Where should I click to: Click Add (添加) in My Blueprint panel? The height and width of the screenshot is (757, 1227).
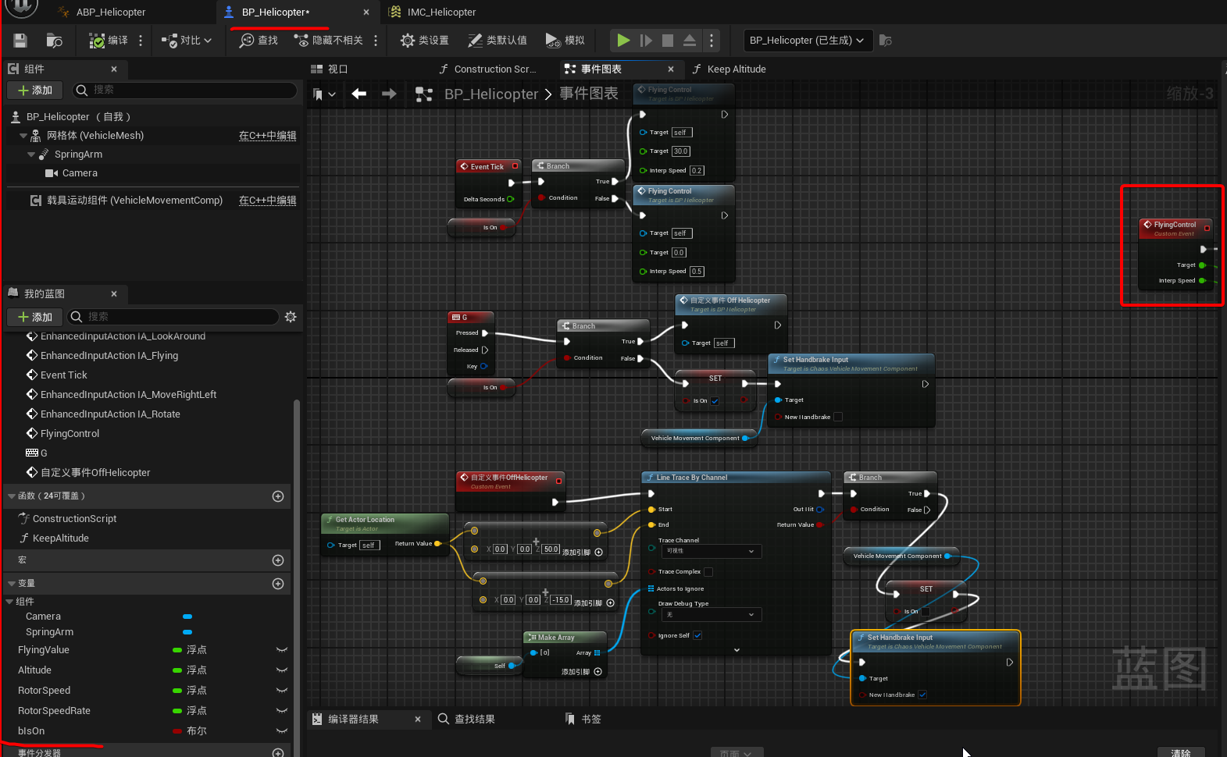point(35,317)
